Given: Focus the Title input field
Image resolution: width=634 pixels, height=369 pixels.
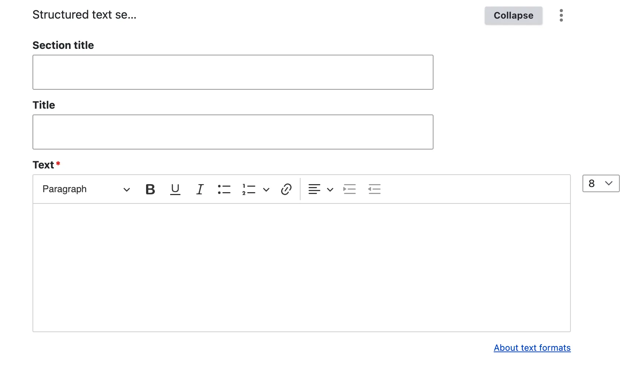Looking at the screenshot, I should pos(233,132).
